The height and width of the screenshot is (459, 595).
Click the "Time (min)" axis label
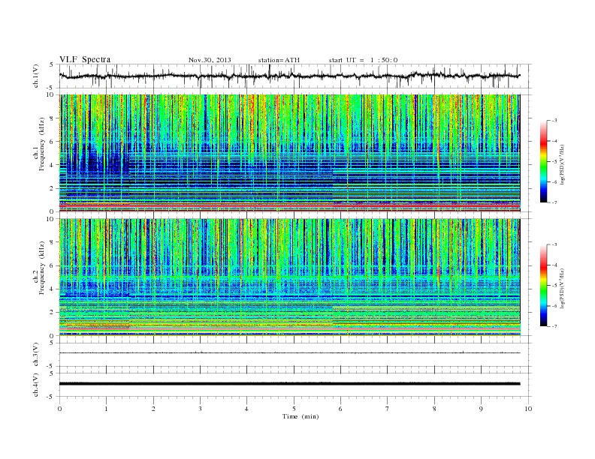pos(301,416)
